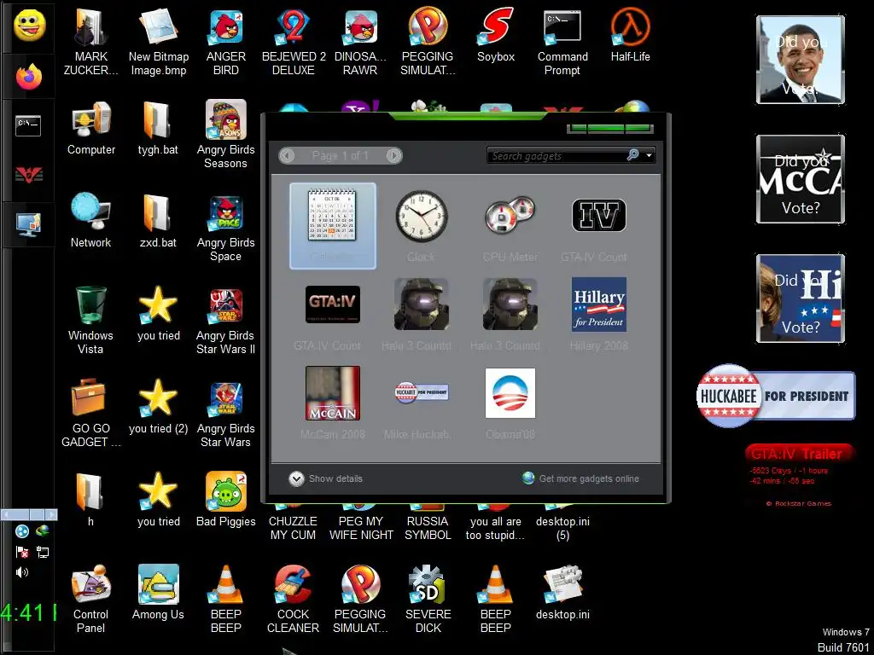Select the Angry Birds Star Wars II shortcut
Image resolution: width=874 pixels, height=655 pixels.
click(x=225, y=321)
